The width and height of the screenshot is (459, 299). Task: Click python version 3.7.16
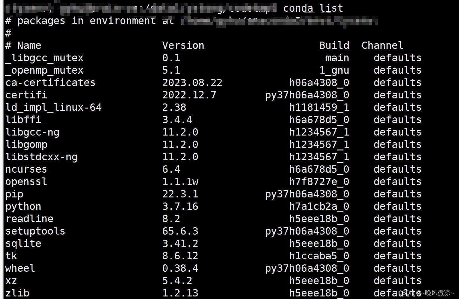tap(180, 206)
